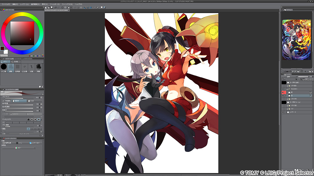Viewport: 314px width, 176px height.
Task: Open the layer blend mode dropdown
Action: click(x=289, y=77)
